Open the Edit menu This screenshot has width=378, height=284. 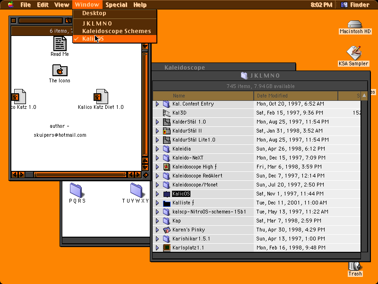tap(43, 5)
